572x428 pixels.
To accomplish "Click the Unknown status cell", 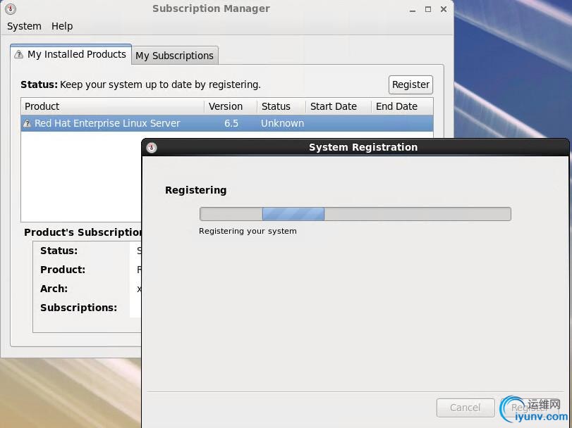I will click(x=282, y=123).
